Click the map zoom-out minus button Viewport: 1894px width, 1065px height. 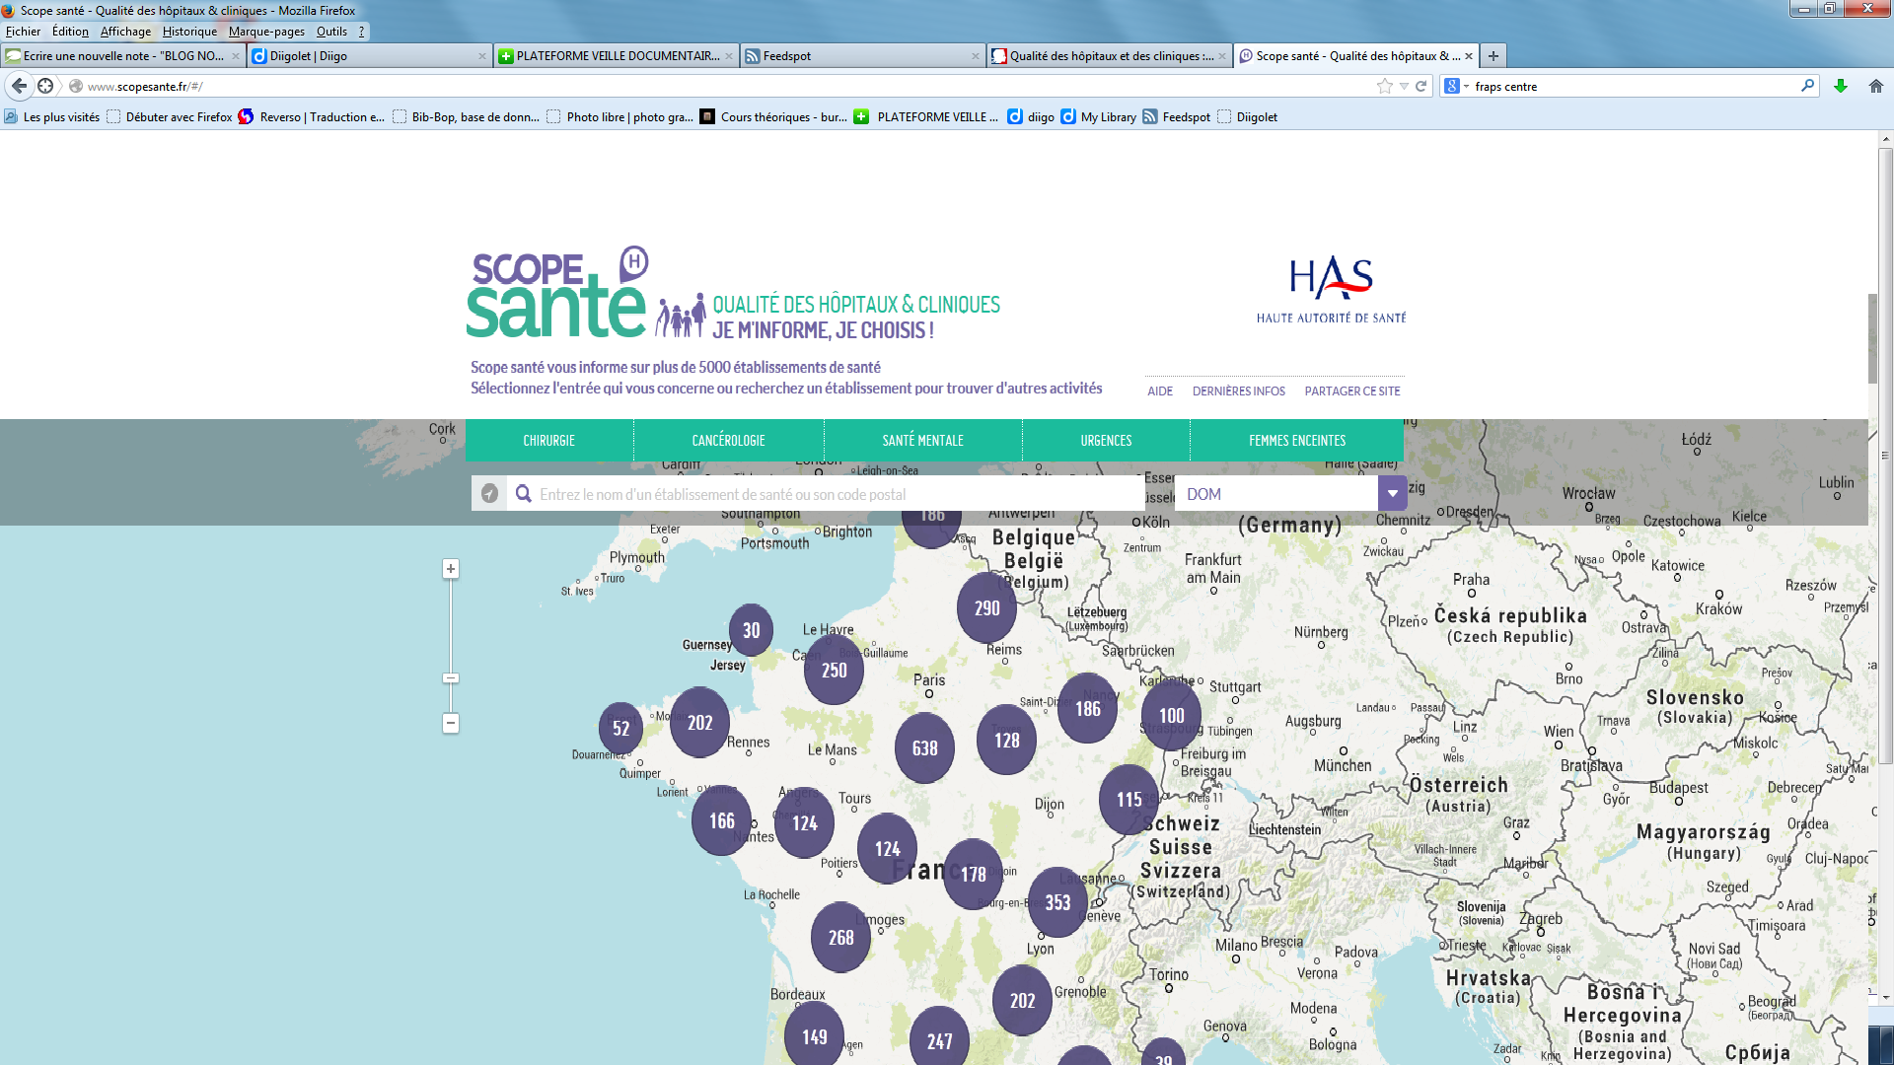click(x=451, y=723)
